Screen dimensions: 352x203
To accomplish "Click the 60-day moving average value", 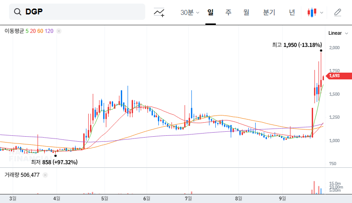I will click(40, 31).
